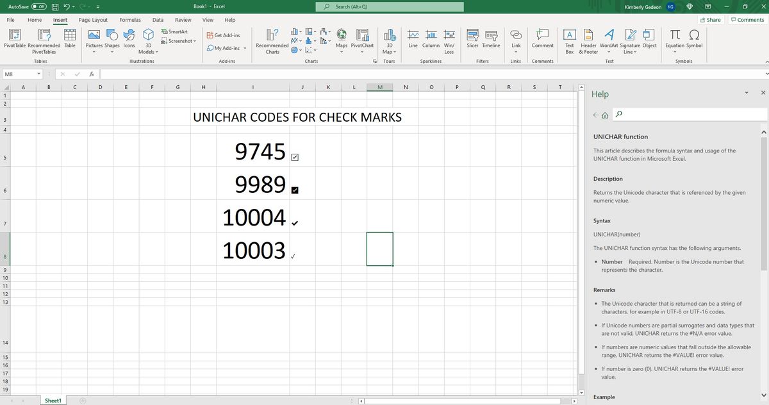Screen dimensions: 769x405
Task: Open the Data tab
Action: point(157,20)
